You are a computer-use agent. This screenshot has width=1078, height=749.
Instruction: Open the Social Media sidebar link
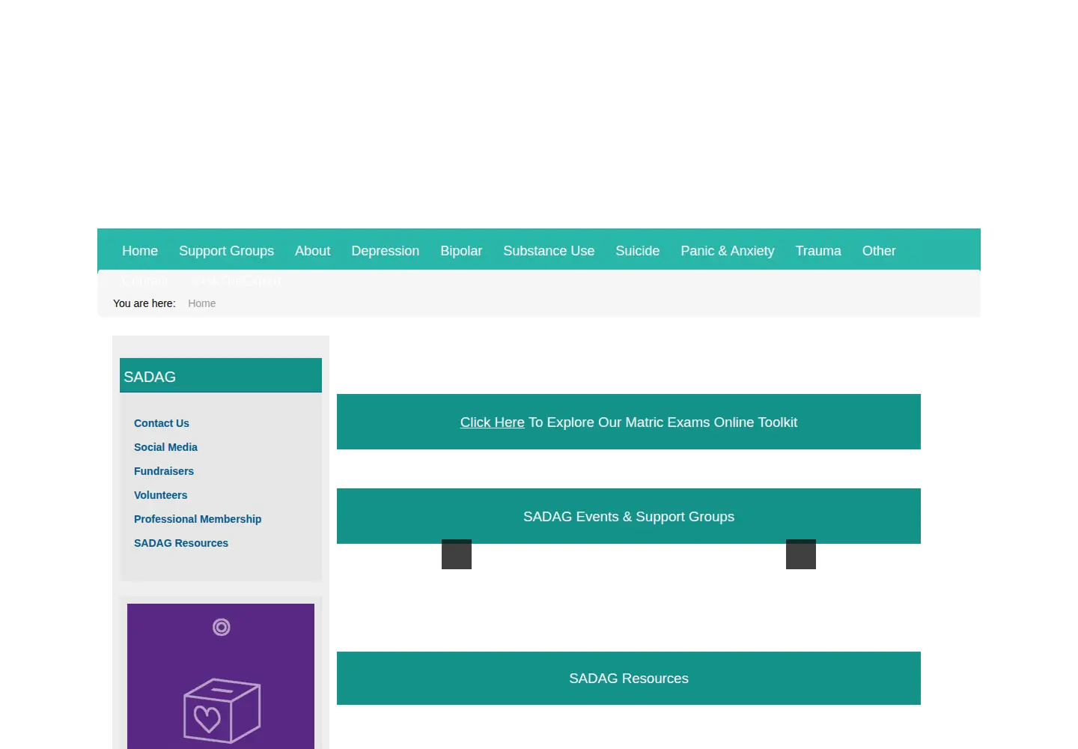pyautogui.click(x=165, y=447)
